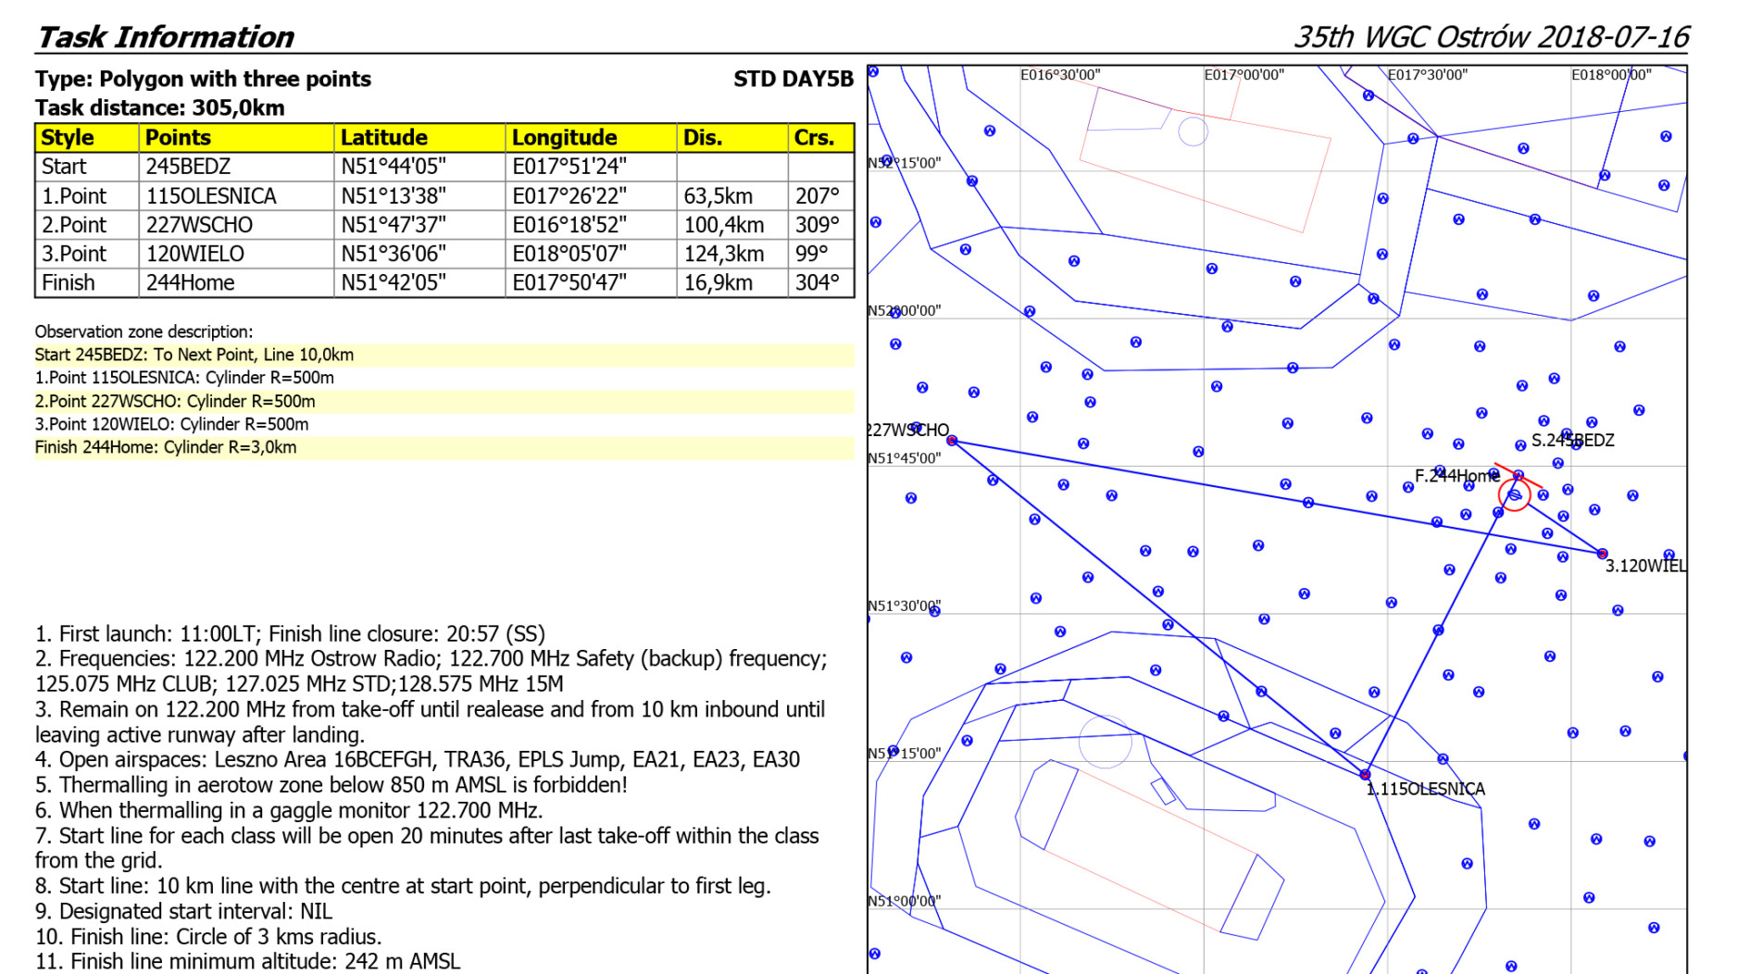Viewport: 1737px width, 974px height.
Task: Click the red finish circle near F.244Home
Action: click(1514, 495)
